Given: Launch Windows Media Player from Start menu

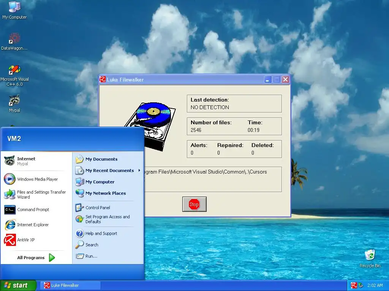Looking at the screenshot, I should click(x=36, y=179).
